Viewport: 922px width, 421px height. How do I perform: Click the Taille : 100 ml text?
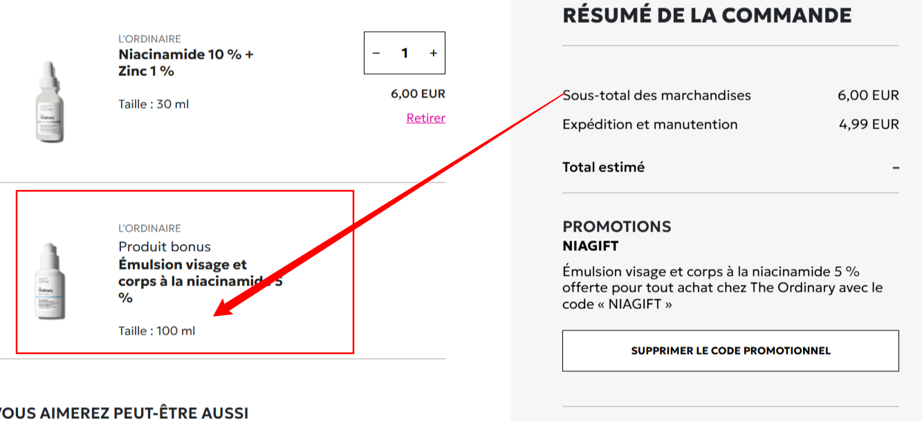click(157, 331)
